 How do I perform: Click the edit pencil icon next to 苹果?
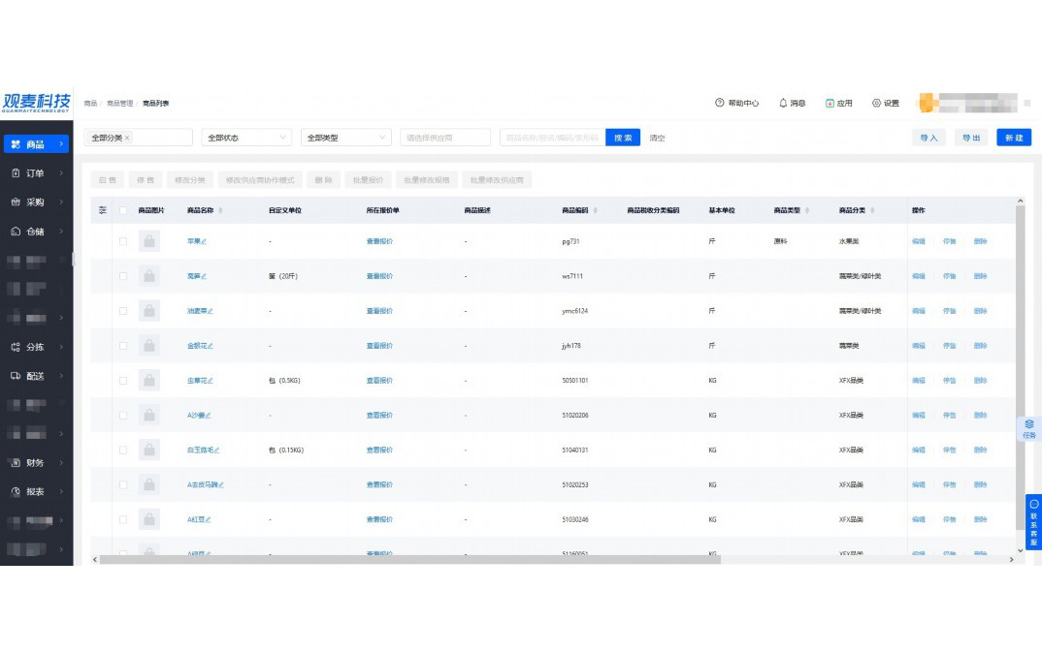coord(204,241)
